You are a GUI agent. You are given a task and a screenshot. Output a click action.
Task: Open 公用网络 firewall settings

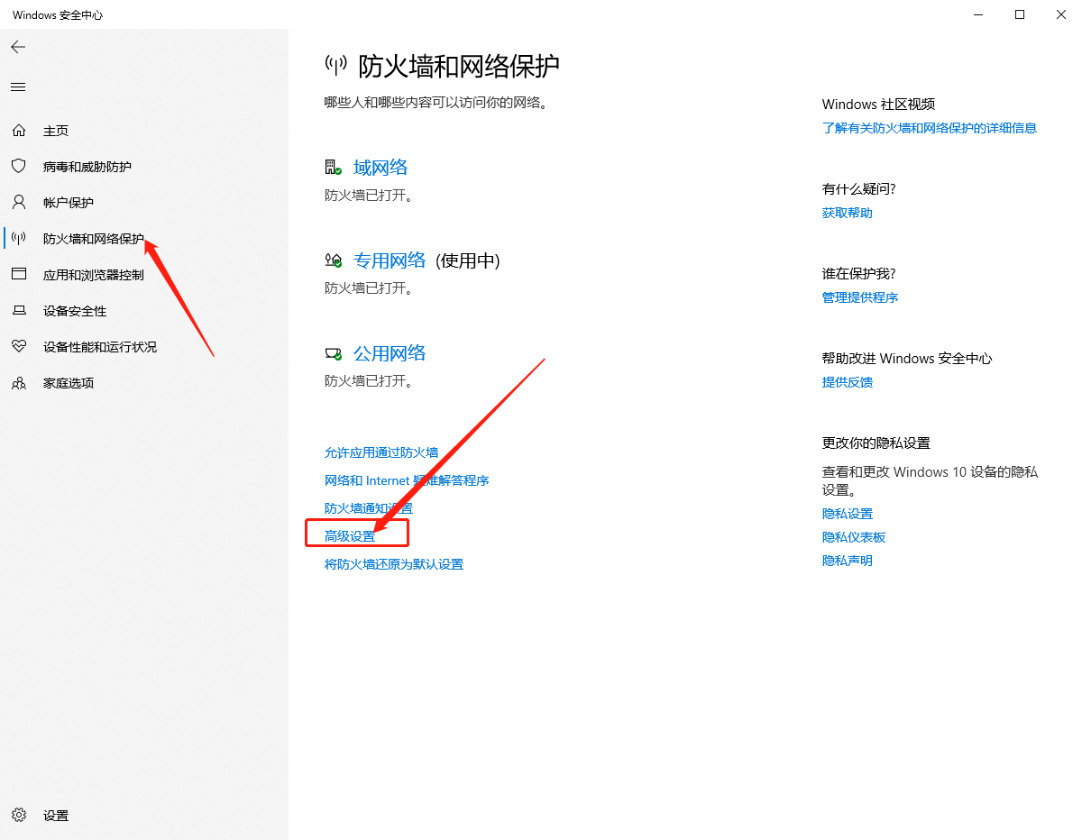click(390, 353)
